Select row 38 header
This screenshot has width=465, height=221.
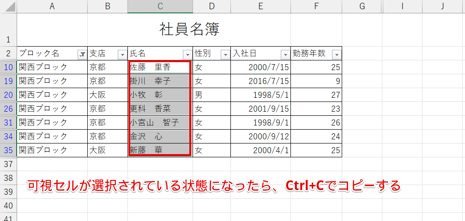click(x=8, y=178)
